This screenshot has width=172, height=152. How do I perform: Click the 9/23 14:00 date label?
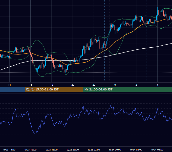click(9, 149)
